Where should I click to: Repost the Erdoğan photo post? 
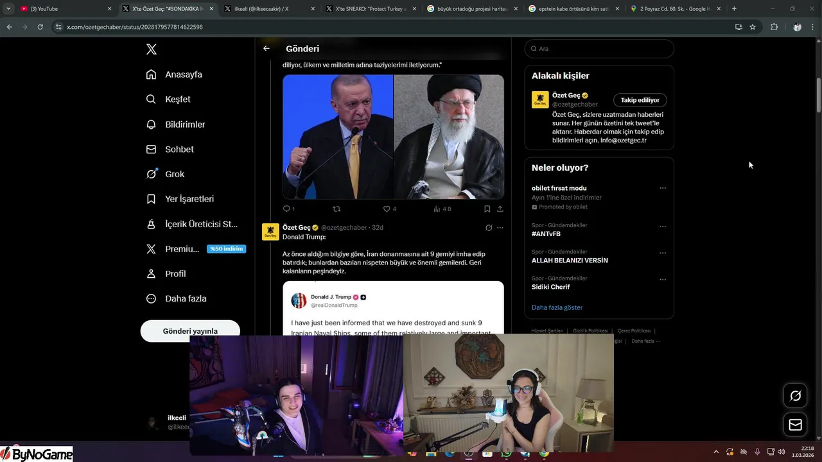pyautogui.click(x=337, y=209)
